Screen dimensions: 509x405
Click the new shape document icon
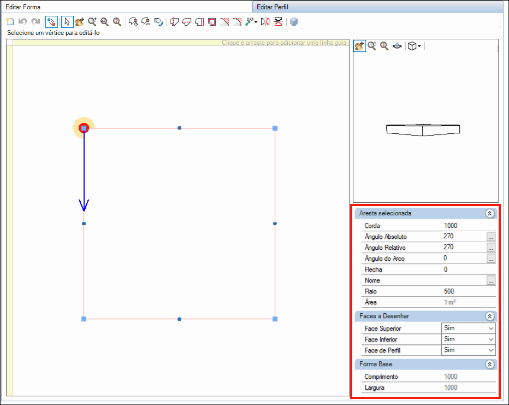coord(10,22)
